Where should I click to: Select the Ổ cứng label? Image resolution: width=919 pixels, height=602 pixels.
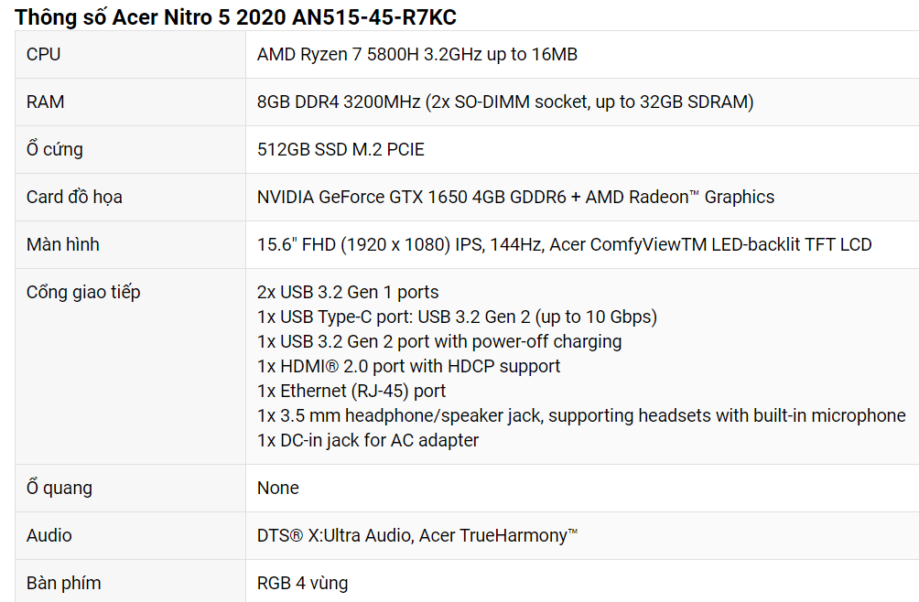pos(55,149)
